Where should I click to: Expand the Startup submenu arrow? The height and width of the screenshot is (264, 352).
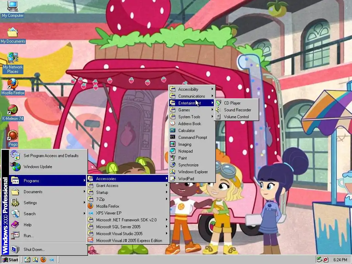click(167, 192)
